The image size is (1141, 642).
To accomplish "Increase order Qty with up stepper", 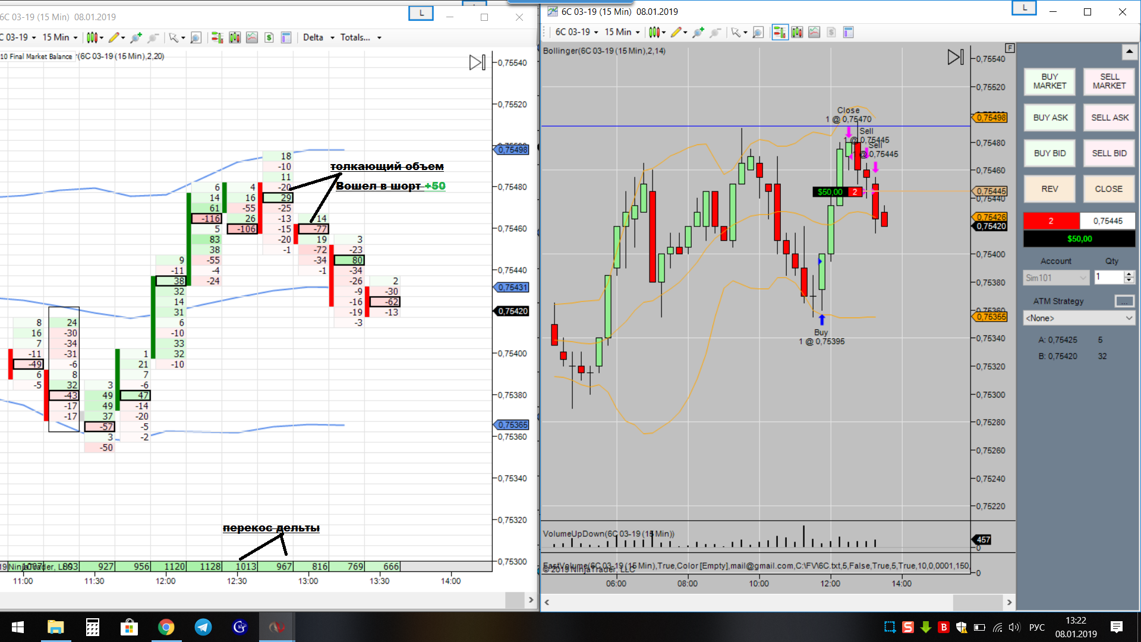I will pyautogui.click(x=1129, y=274).
